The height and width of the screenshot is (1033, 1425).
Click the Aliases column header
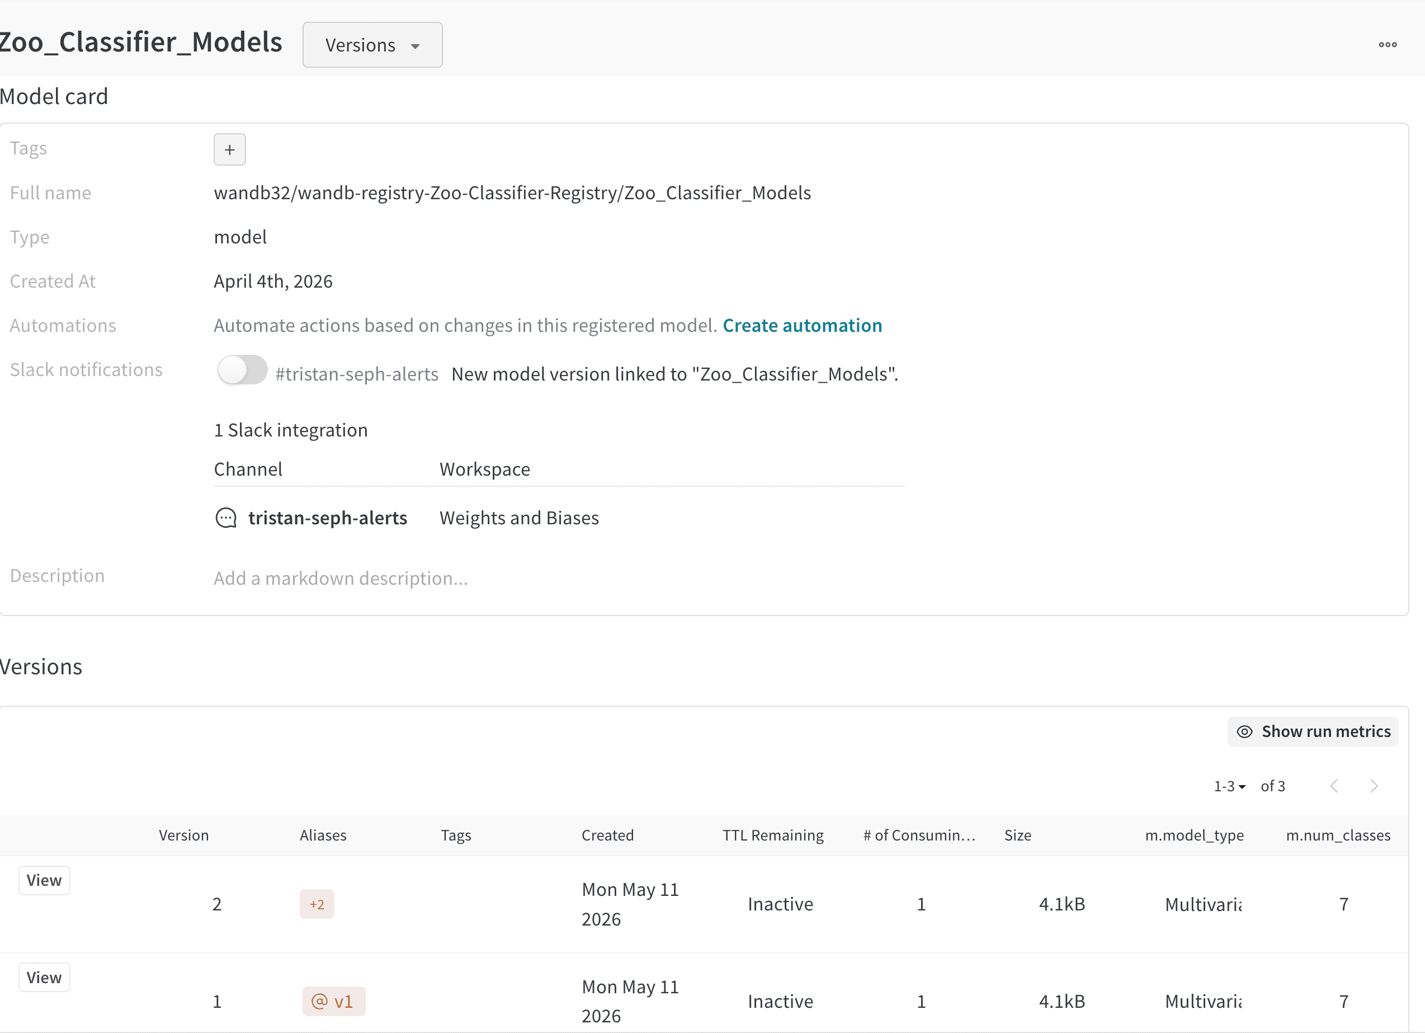click(323, 835)
